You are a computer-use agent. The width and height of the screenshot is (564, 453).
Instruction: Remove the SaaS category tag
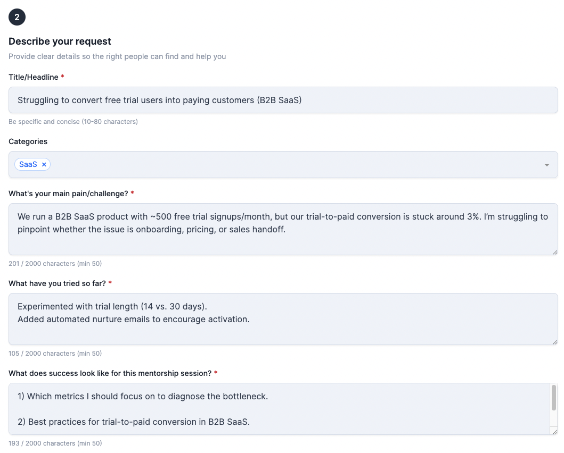(44, 165)
